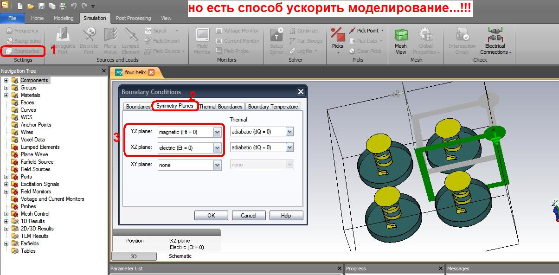Select TLM Results tree item
This screenshot has height=275, width=559.
tap(34, 236)
